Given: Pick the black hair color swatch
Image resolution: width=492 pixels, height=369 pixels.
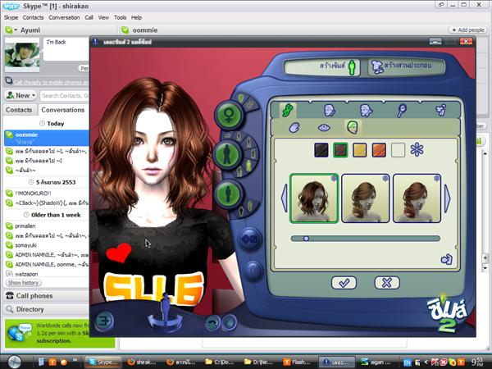Looking at the screenshot, I should point(321,150).
